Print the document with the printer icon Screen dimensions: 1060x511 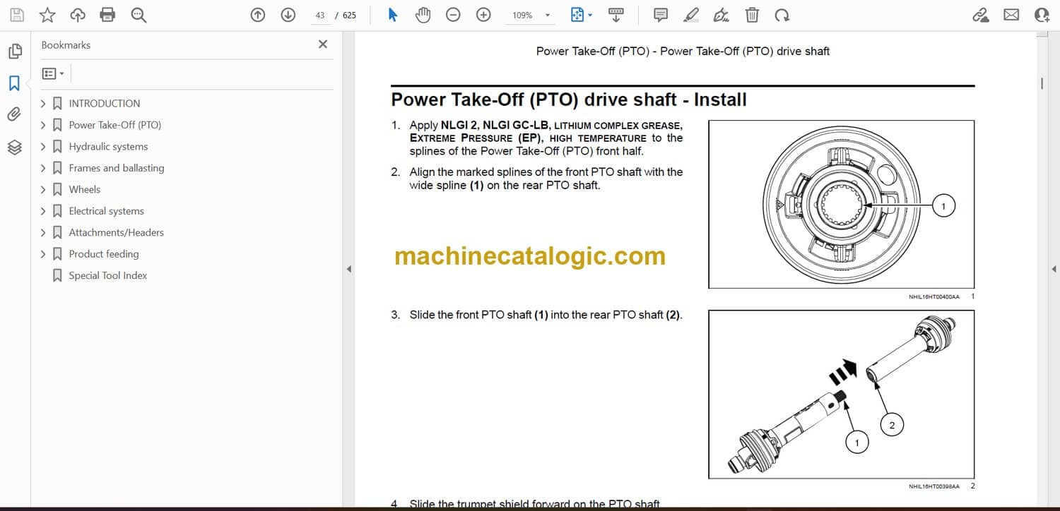(x=107, y=15)
